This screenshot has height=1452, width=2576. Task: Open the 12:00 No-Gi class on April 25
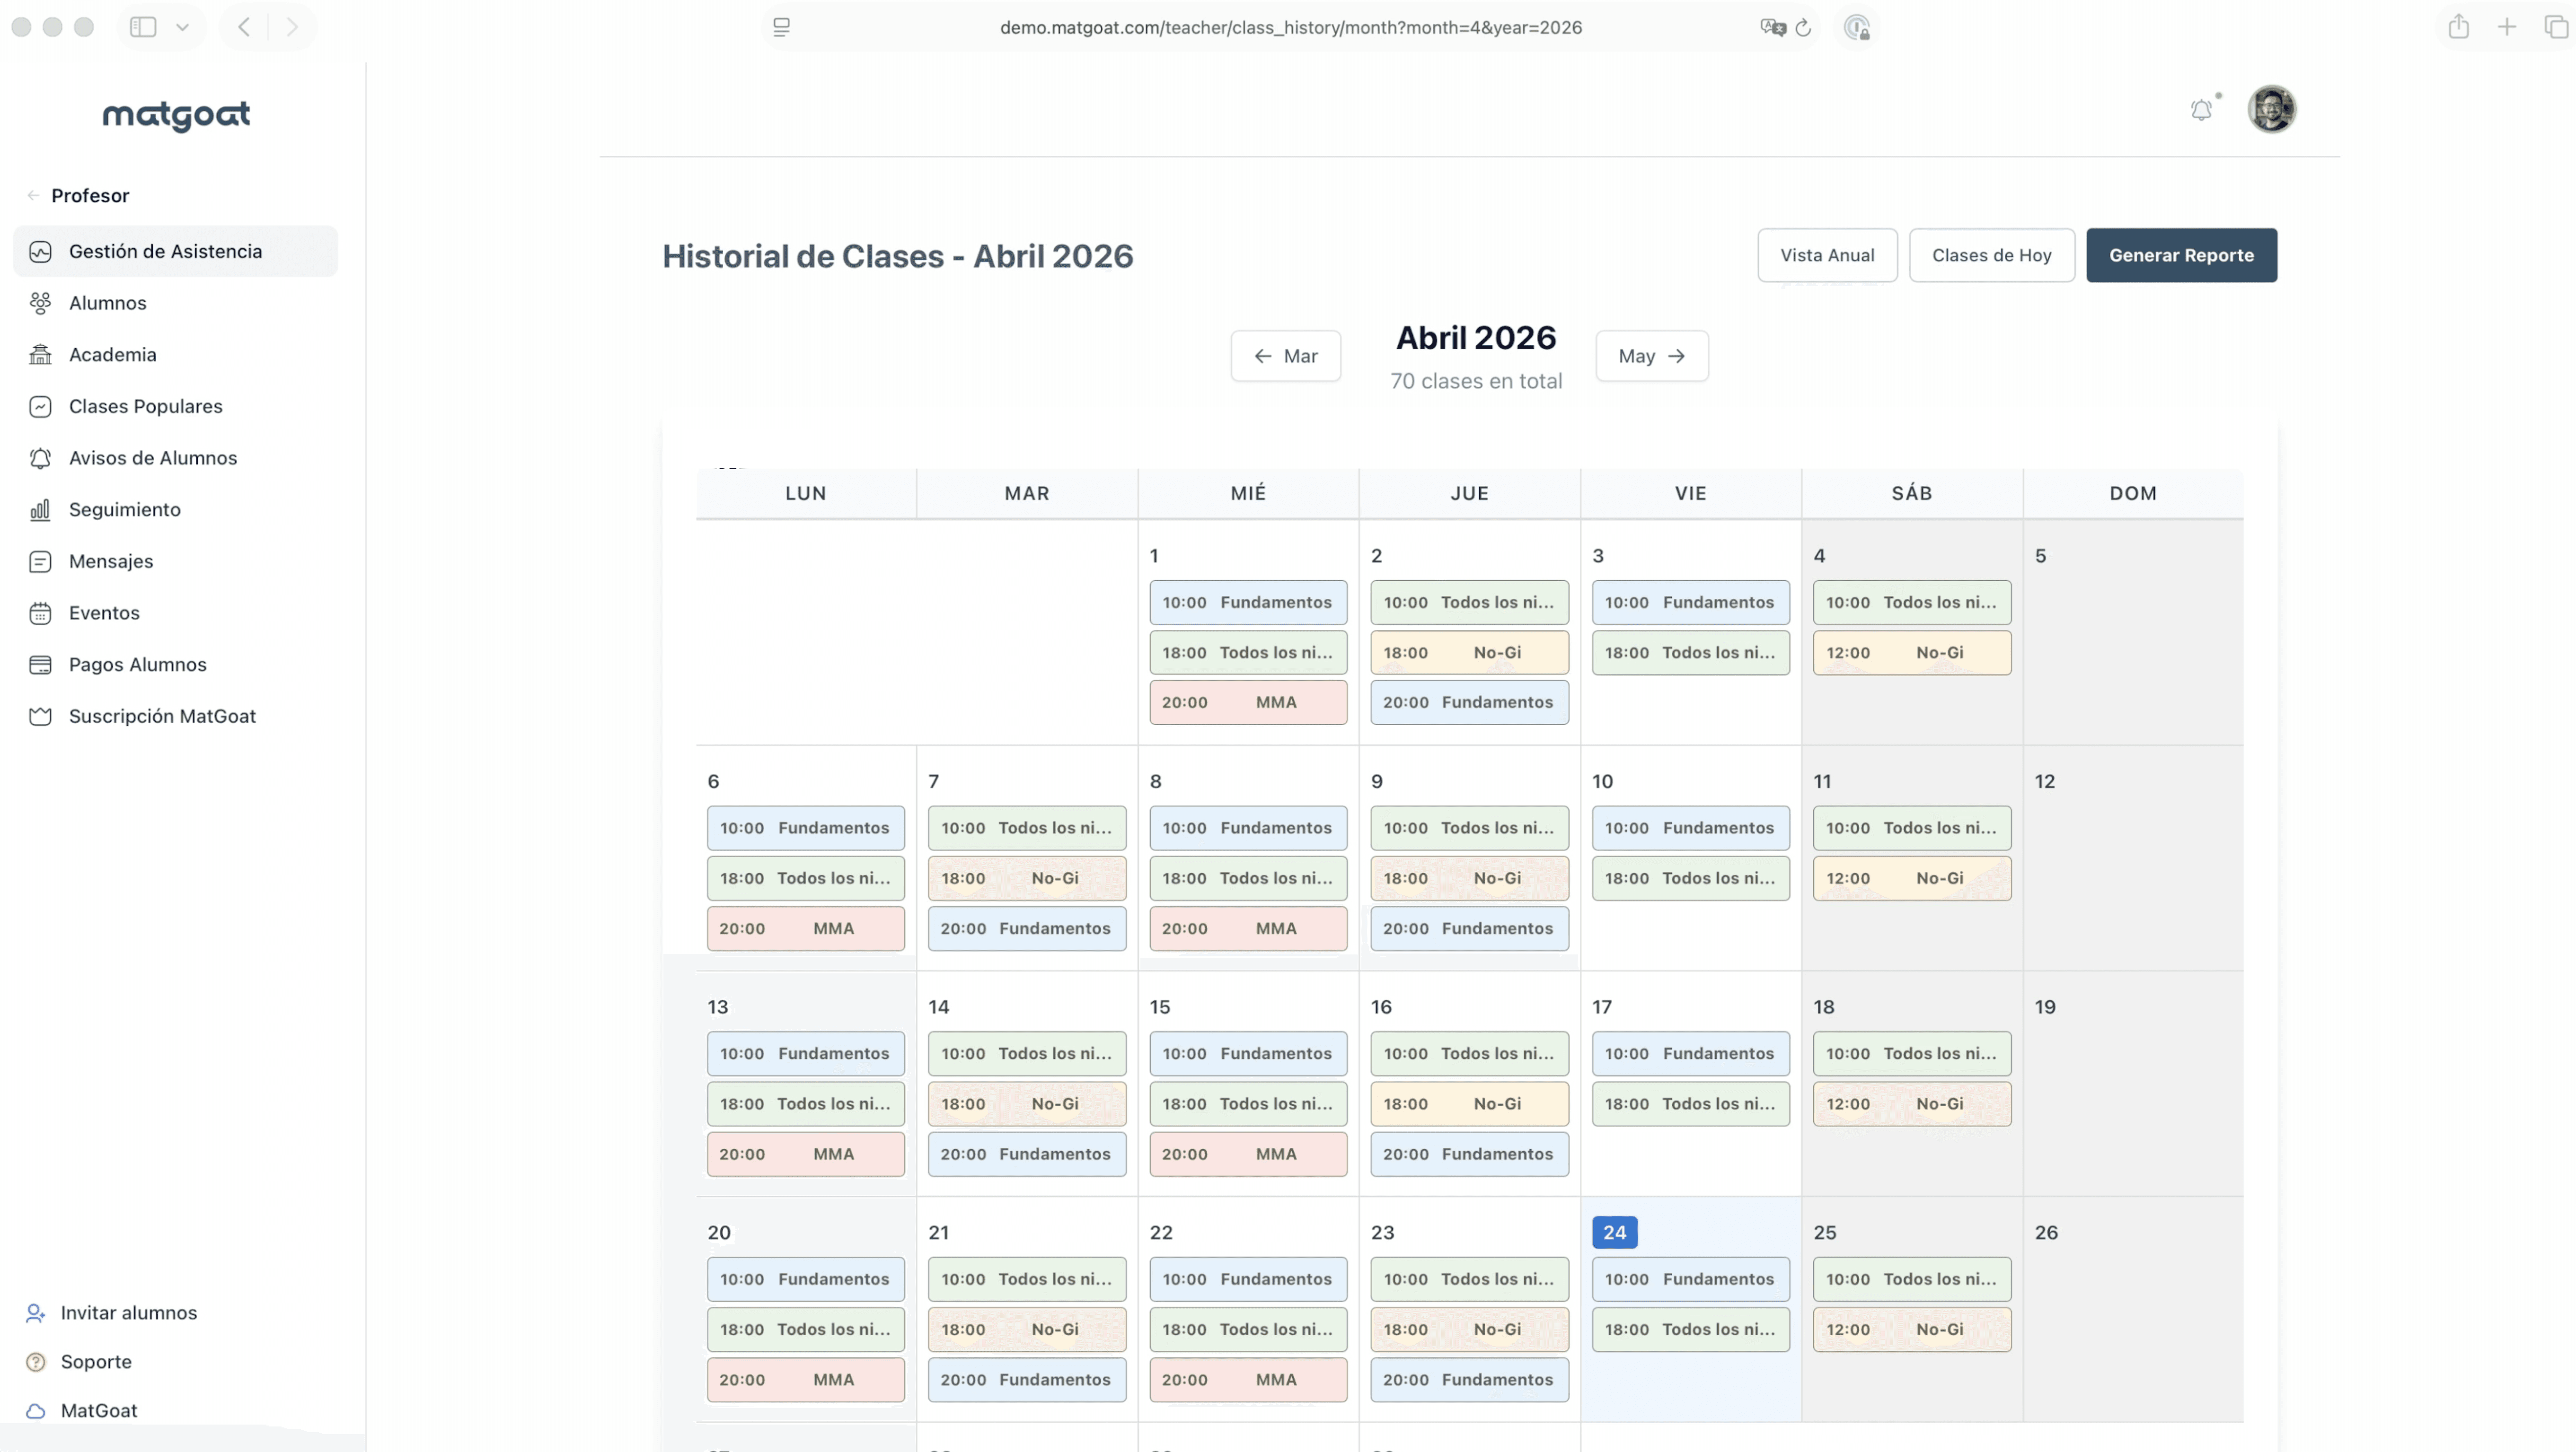pos(1912,1330)
